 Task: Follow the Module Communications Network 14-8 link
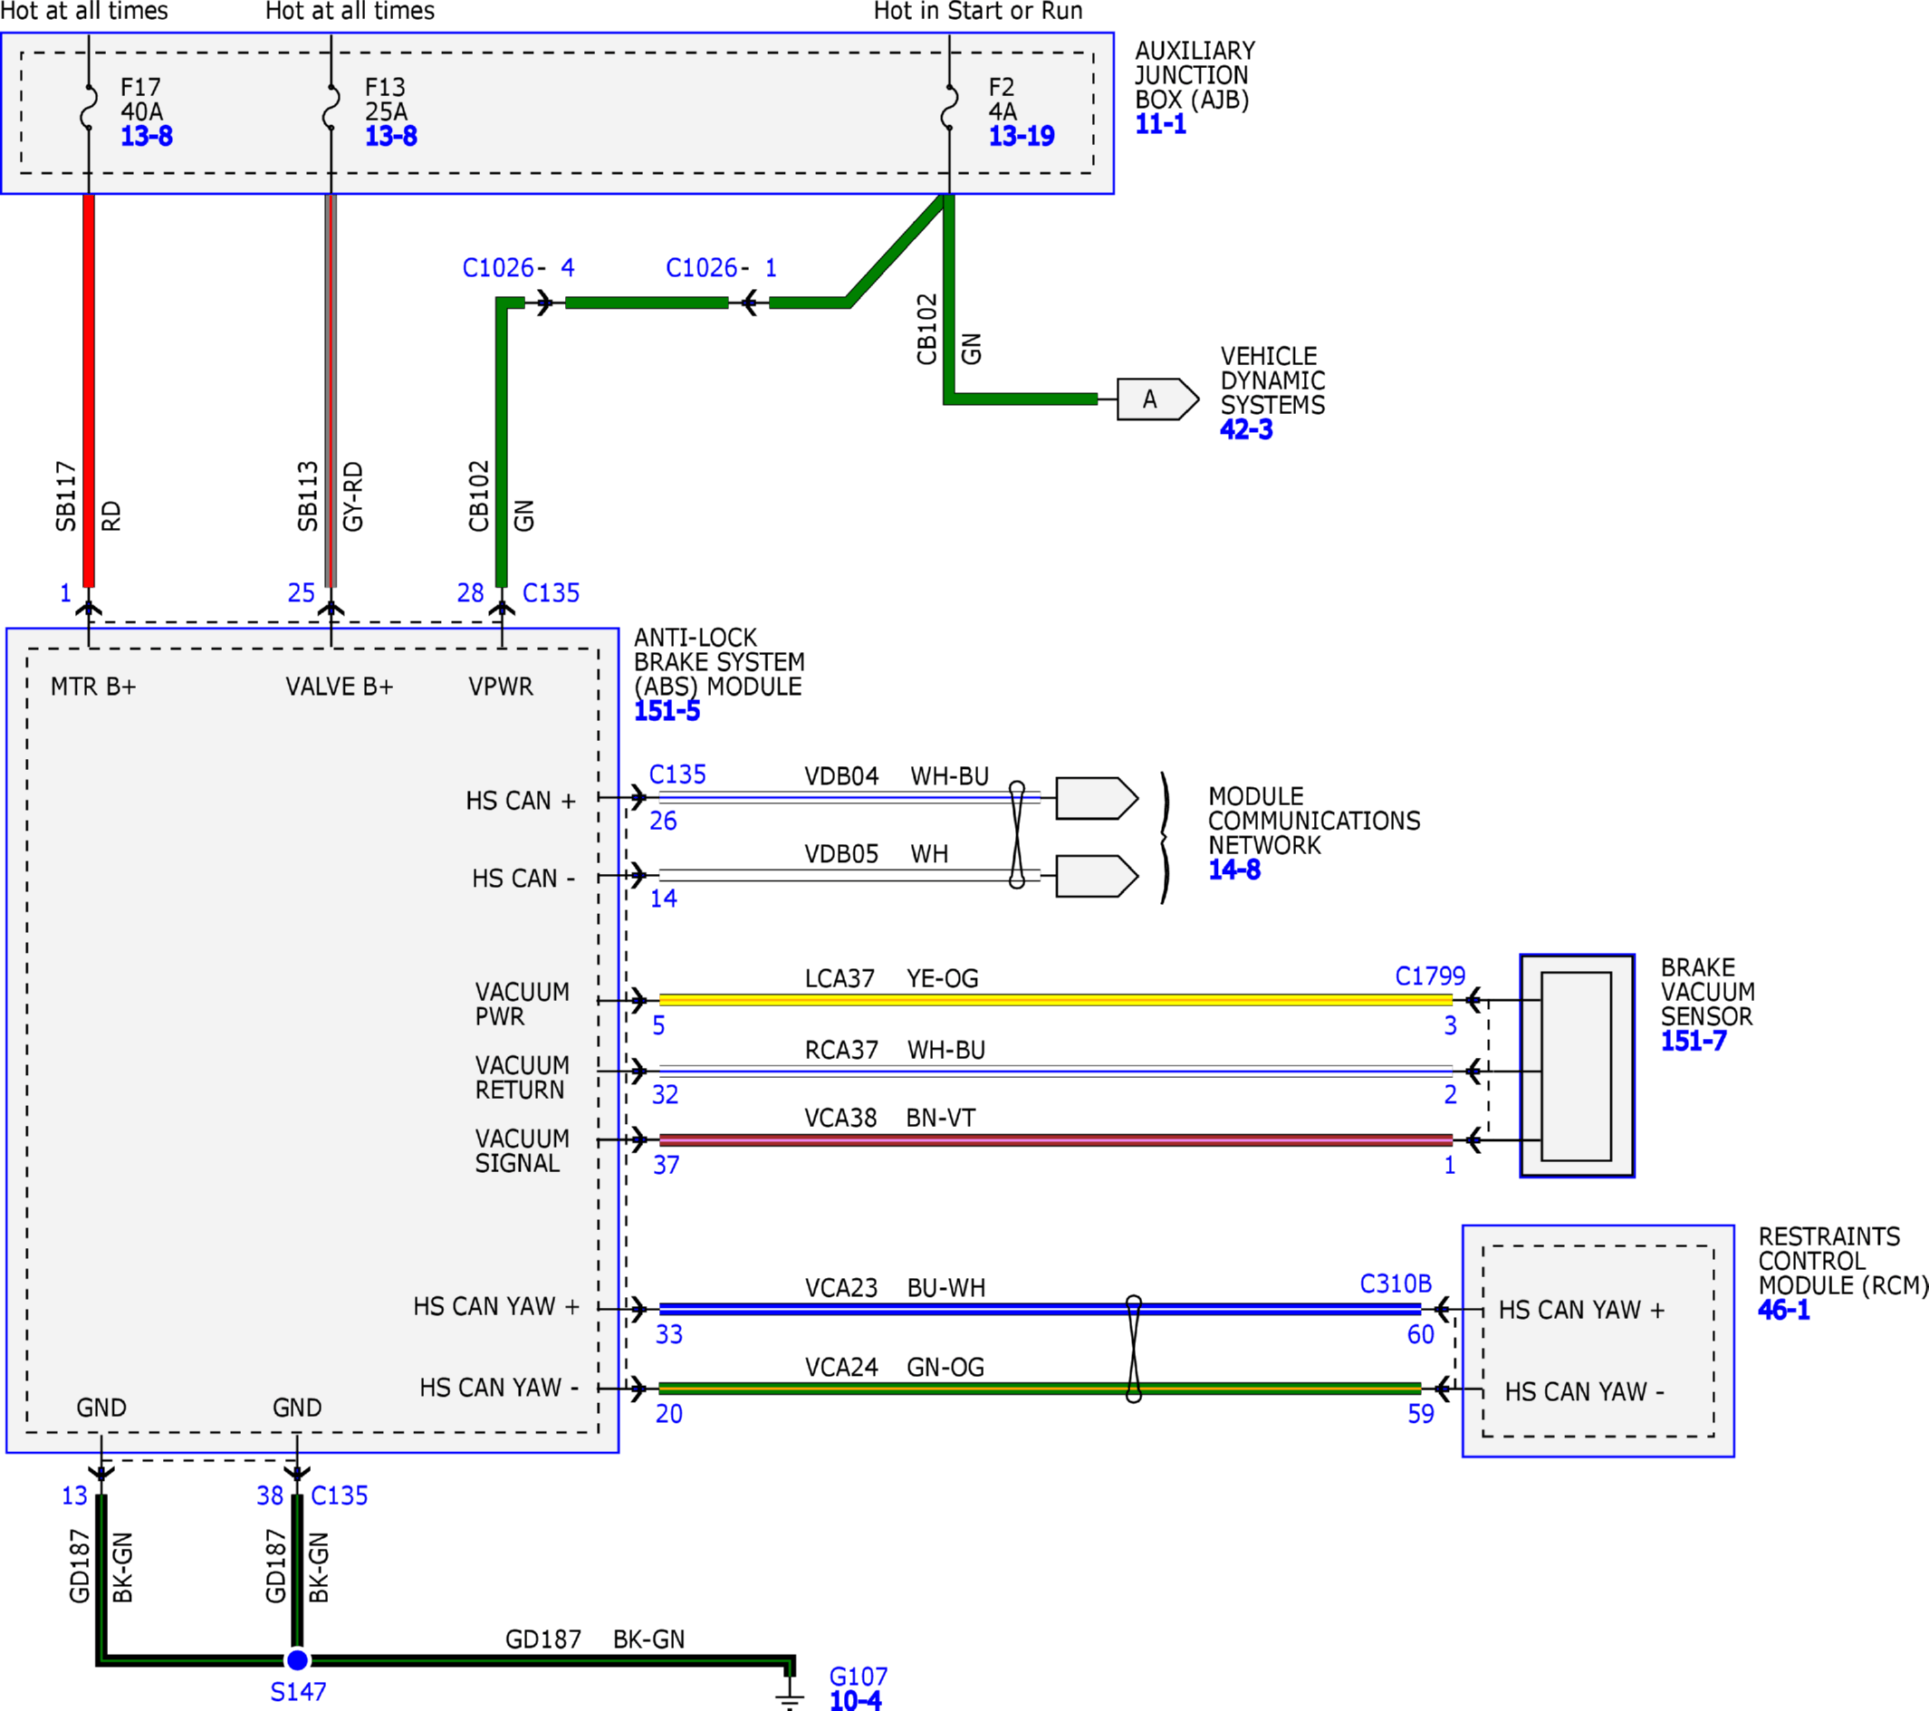[x=1234, y=870]
